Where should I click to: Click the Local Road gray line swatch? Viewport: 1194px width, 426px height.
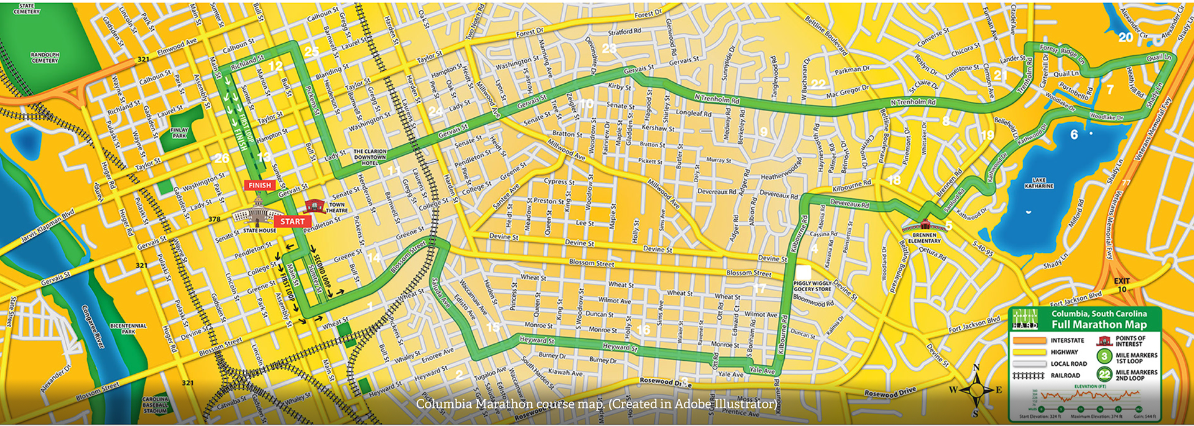pos(1029,364)
